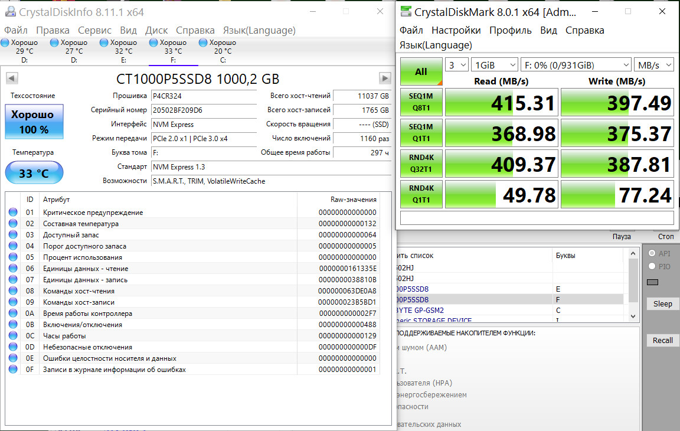Select the device row with letter E
Screen dimensions: 680x431
click(x=511, y=289)
